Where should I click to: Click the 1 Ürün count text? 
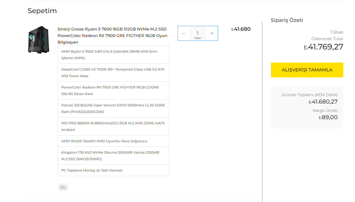pyautogui.click(x=337, y=32)
